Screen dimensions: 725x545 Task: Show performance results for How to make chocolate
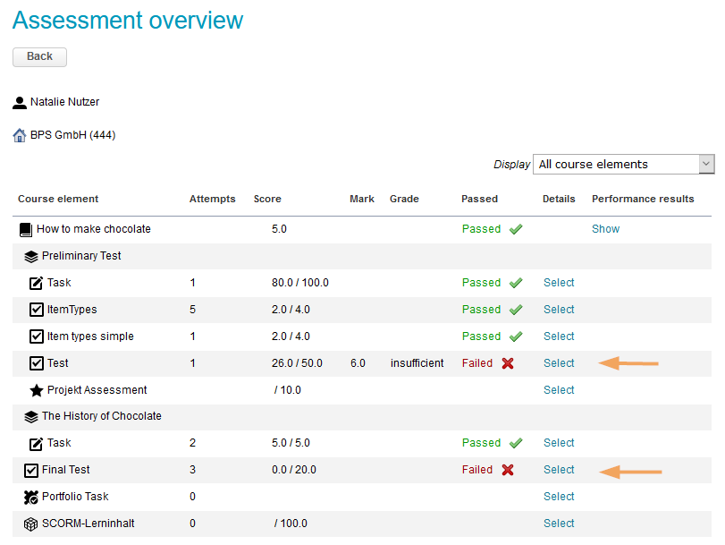[x=605, y=229]
